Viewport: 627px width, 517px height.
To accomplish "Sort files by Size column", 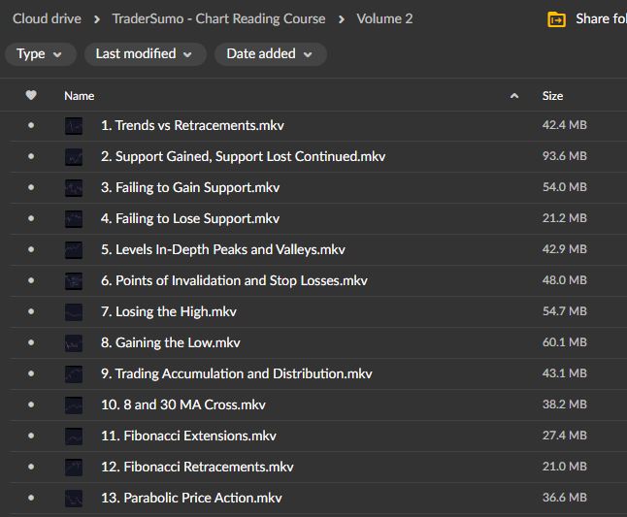I will 552,95.
